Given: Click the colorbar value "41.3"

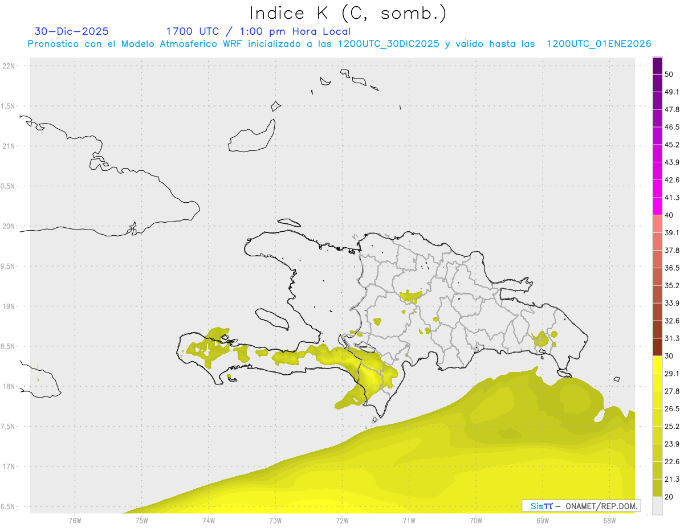Looking at the screenshot, I should [x=672, y=198].
